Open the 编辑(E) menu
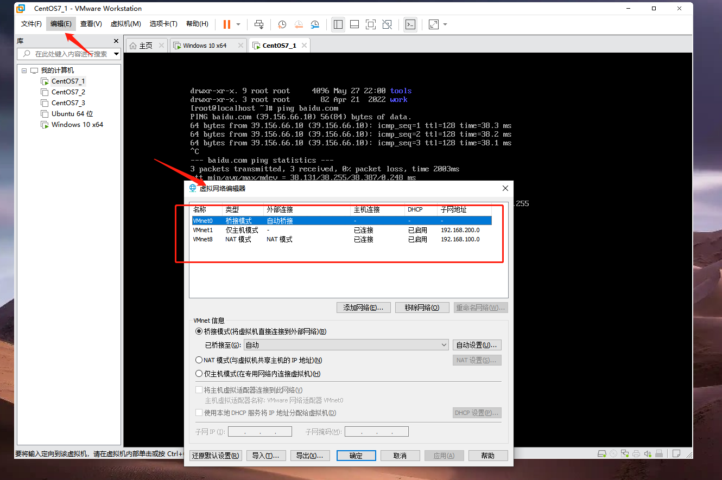Viewport: 722px width, 480px height. pos(61,24)
